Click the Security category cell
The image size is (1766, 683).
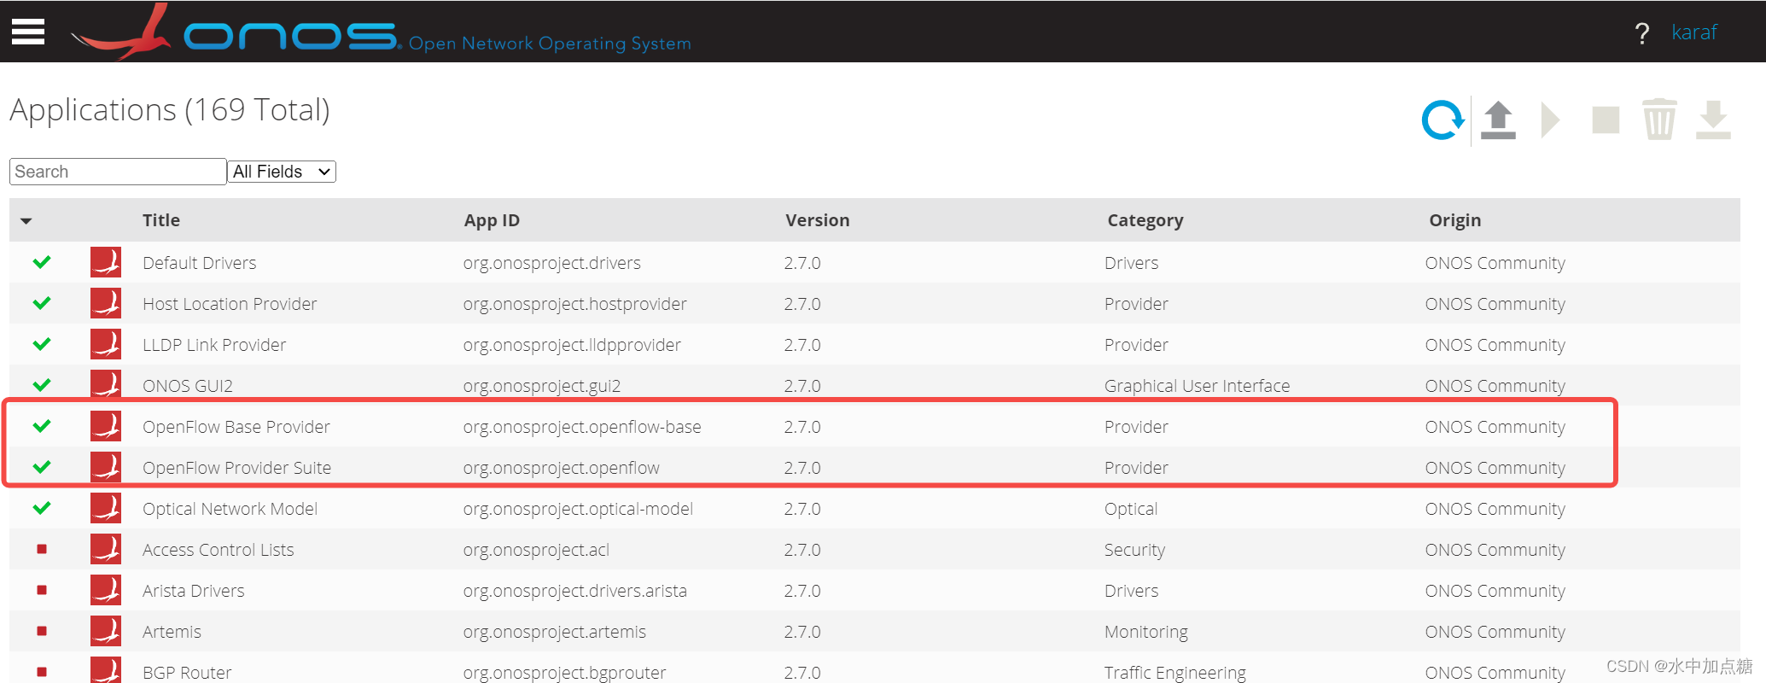(x=1134, y=550)
